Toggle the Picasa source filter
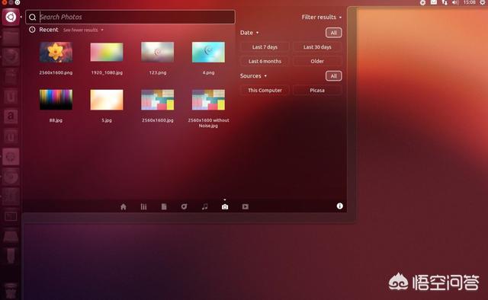488x300 pixels. 317,90
